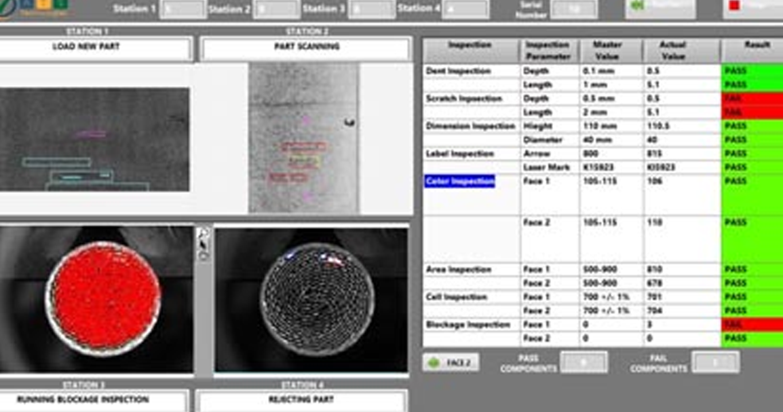Image resolution: width=783 pixels, height=412 pixels.
Task: Click the Station 3 value field
Action: click(371, 9)
